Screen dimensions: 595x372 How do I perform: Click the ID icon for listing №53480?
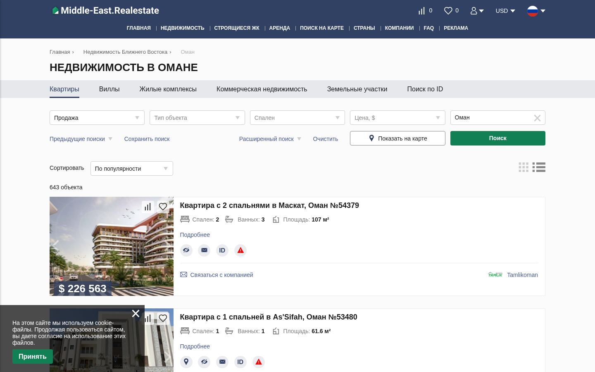(240, 362)
